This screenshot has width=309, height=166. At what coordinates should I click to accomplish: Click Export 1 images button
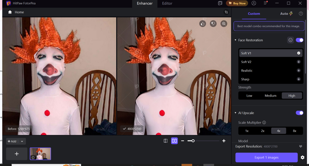[x=266, y=158]
